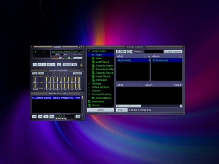219x164 pixels.
Task: Toggle the equalizer ON button
Action: [35, 73]
